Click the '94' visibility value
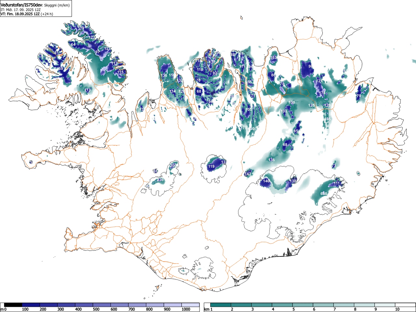Image resolution: width=416 pixels, height=312 pixels. (251, 67)
